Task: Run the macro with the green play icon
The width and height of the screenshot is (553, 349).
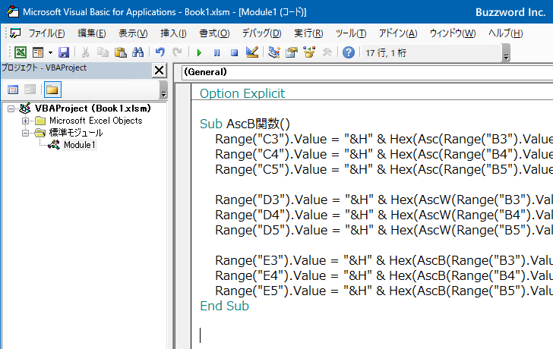Action: tap(199, 52)
